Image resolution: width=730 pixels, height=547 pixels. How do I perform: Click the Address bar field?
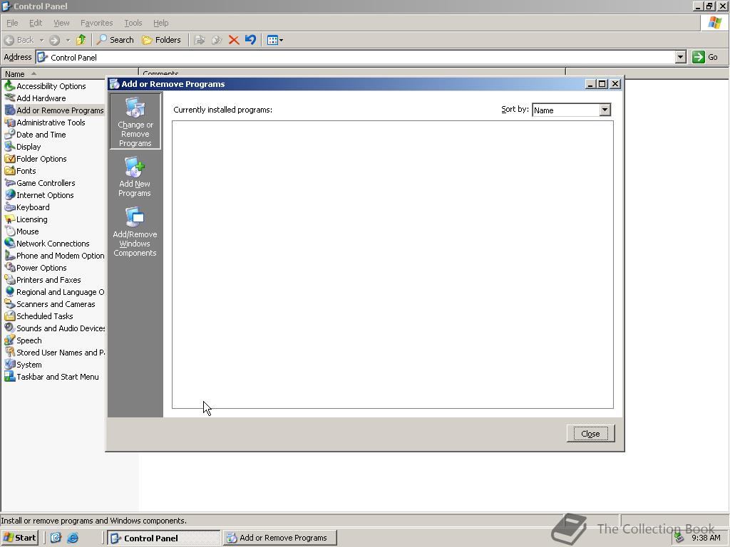[x=356, y=57]
